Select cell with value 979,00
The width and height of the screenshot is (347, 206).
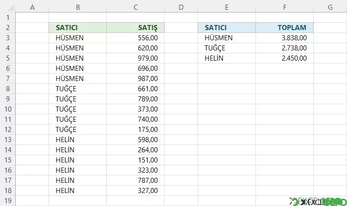(x=136, y=58)
